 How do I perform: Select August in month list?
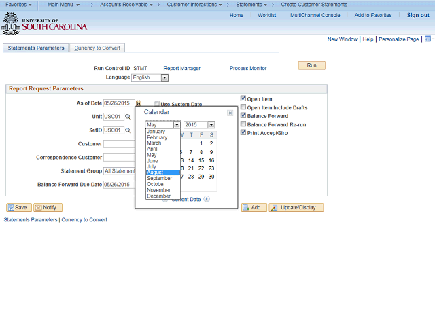(163, 173)
